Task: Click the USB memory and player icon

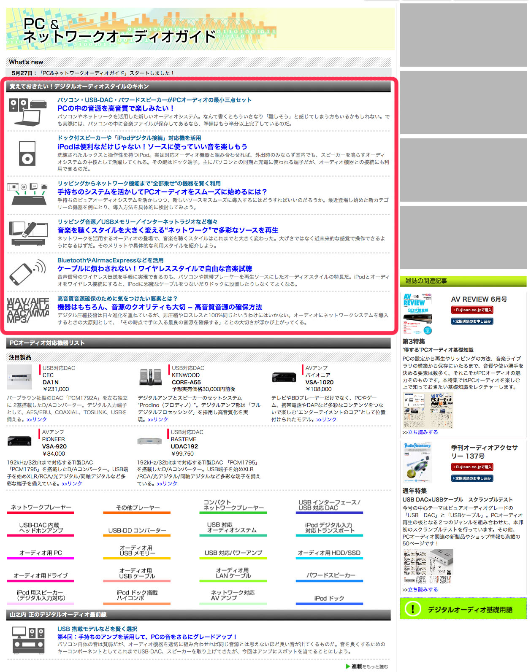Action: tap(28, 233)
